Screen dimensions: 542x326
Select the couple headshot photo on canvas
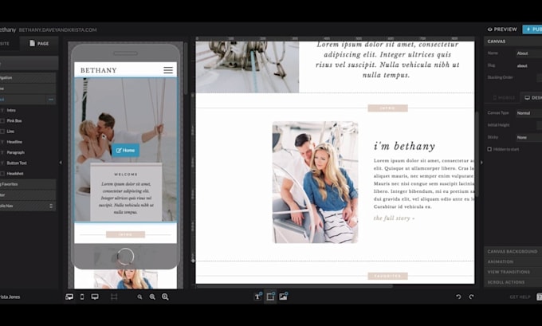tap(316, 183)
